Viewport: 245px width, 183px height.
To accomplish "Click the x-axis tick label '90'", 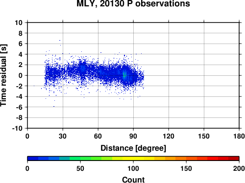I will tap(133, 136).
